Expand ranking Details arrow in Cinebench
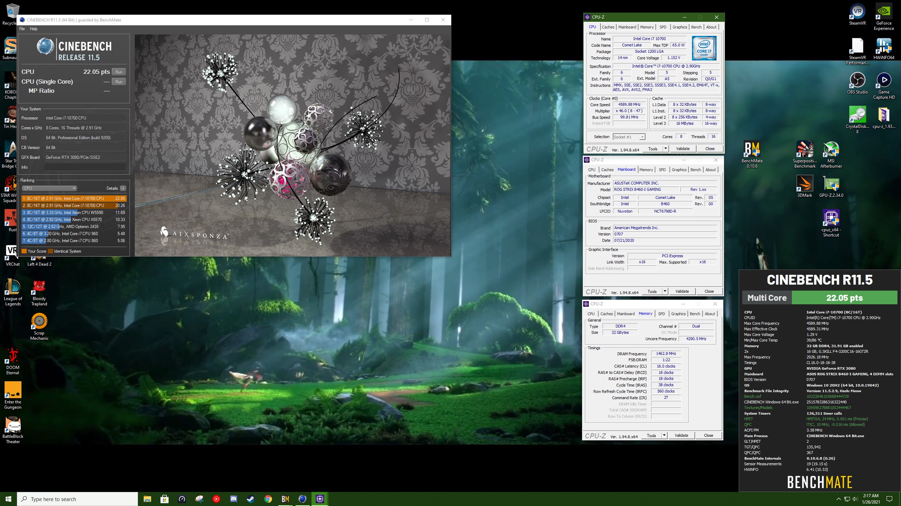Image resolution: width=901 pixels, height=506 pixels. click(x=123, y=188)
